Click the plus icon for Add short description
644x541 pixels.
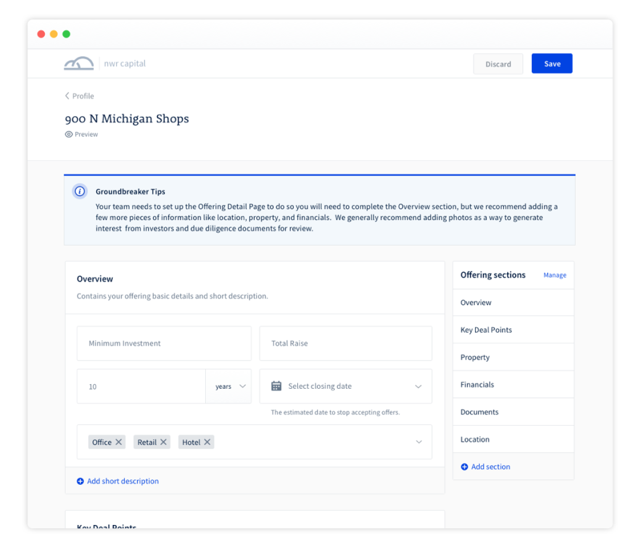80,481
